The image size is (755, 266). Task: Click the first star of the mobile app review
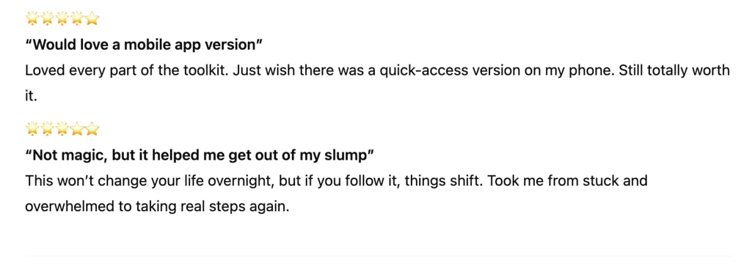[33, 19]
